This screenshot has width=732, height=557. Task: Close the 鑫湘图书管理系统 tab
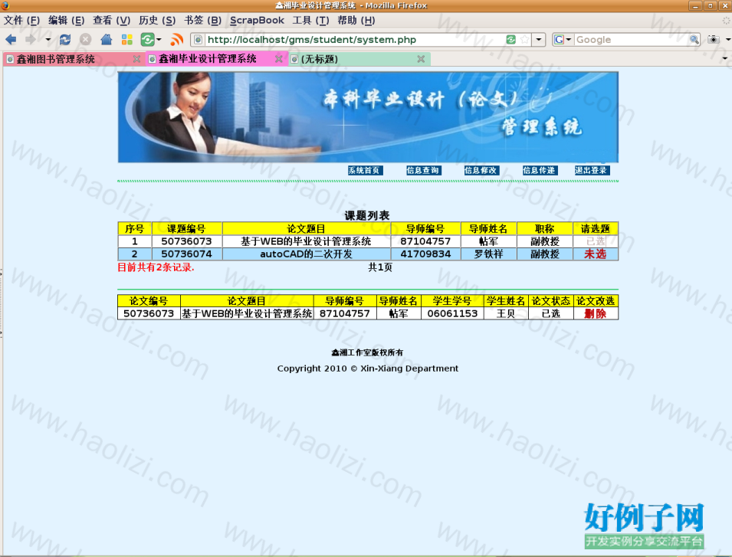click(x=136, y=59)
